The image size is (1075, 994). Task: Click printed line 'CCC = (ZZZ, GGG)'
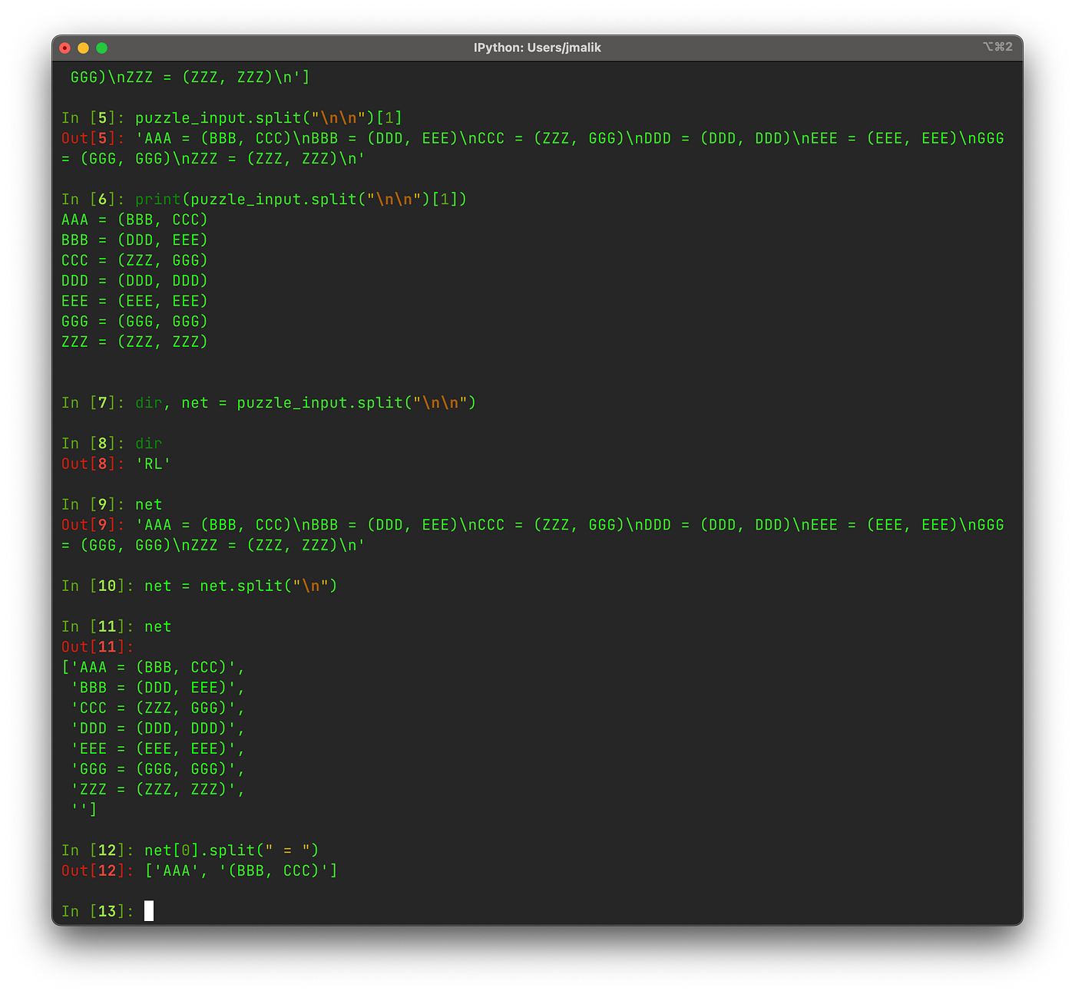coord(134,260)
